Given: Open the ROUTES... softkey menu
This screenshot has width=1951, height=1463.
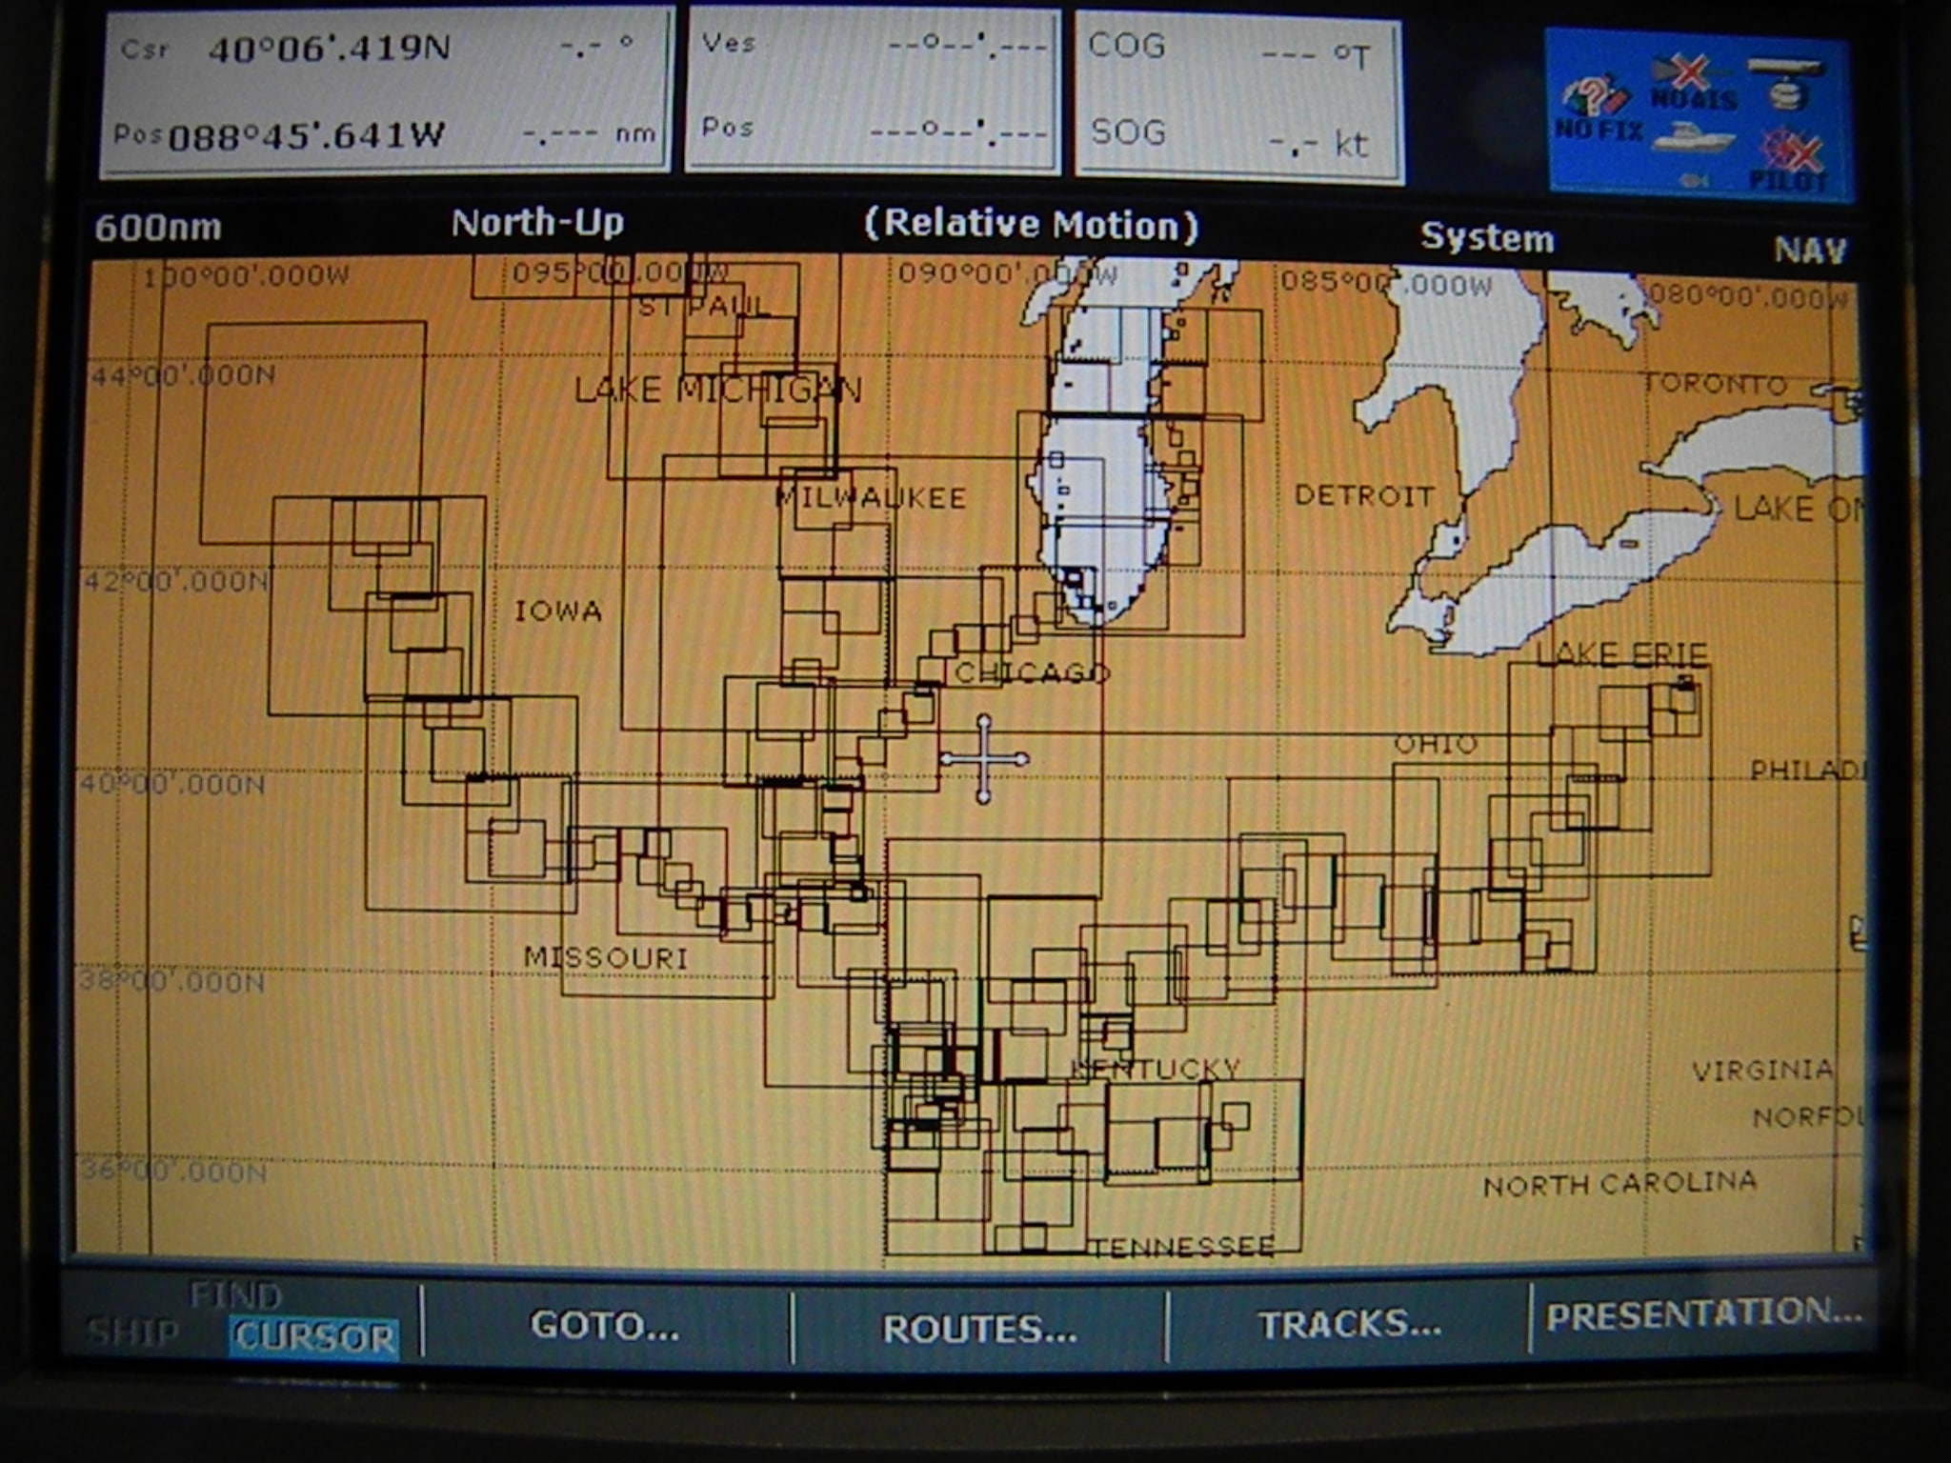Looking at the screenshot, I should pos(979,1329).
